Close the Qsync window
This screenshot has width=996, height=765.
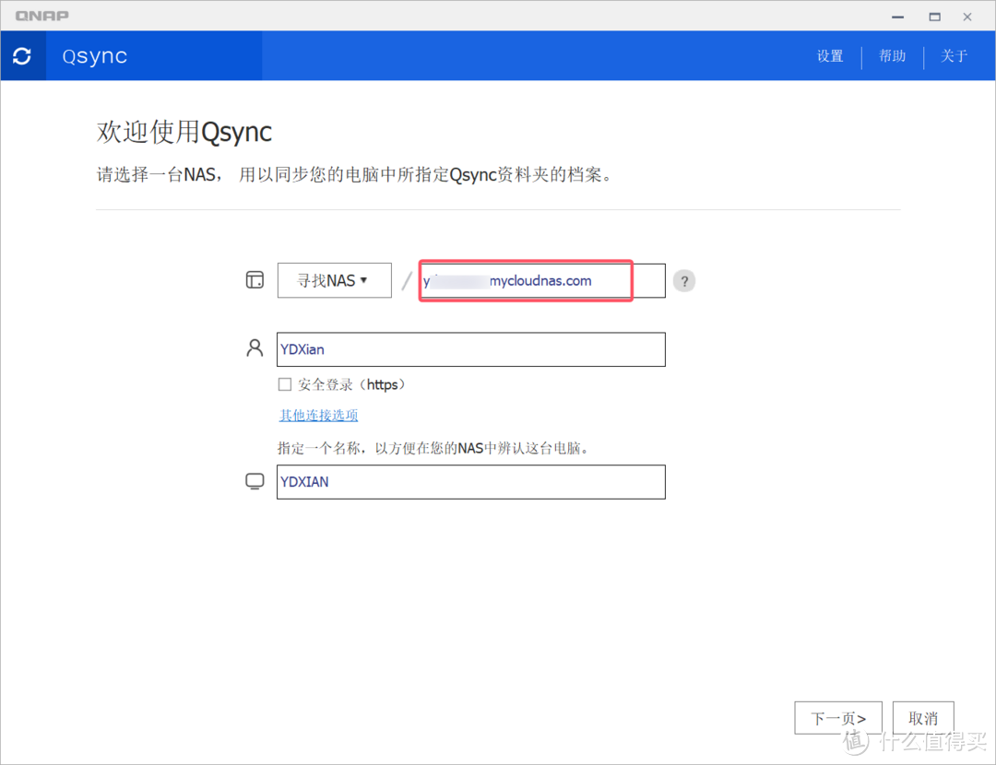967,16
